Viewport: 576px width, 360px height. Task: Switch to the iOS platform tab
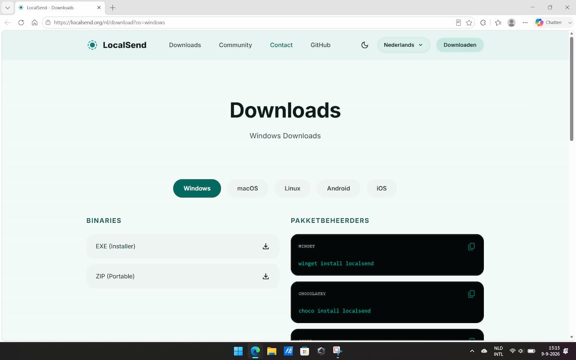point(382,188)
